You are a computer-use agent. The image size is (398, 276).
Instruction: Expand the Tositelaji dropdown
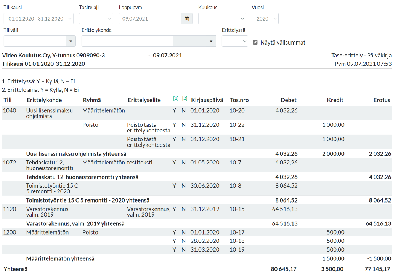pyautogui.click(x=96, y=19)
